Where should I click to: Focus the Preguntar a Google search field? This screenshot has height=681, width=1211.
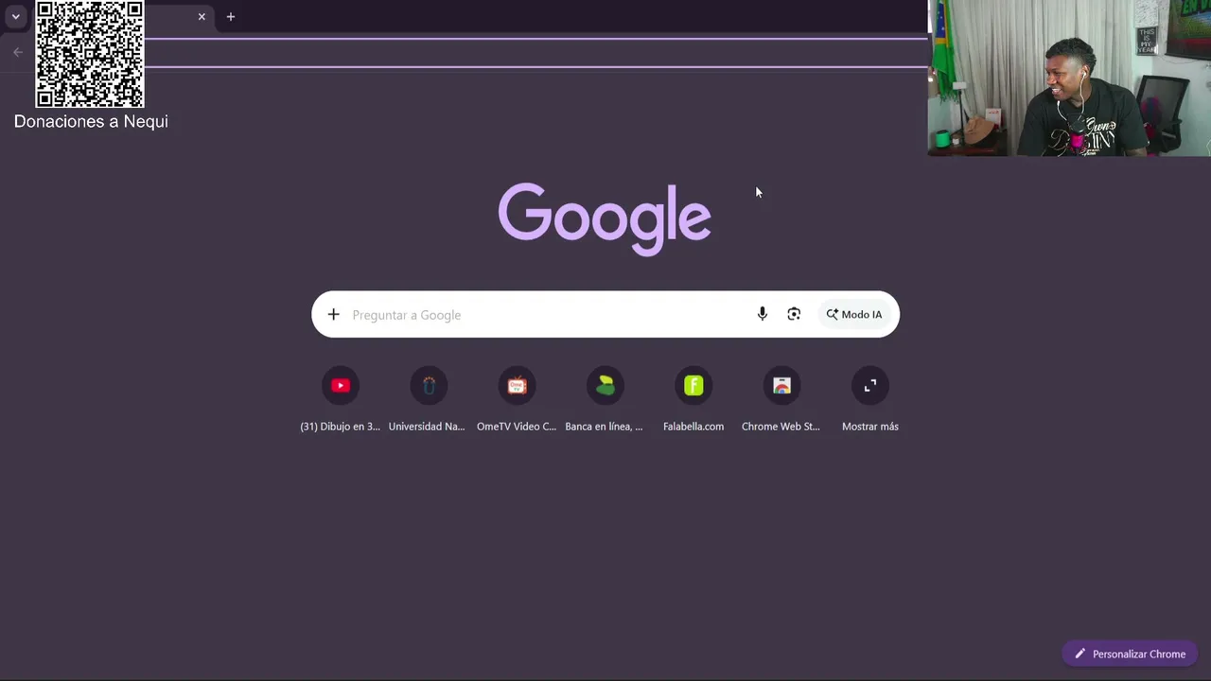(605, 314)
